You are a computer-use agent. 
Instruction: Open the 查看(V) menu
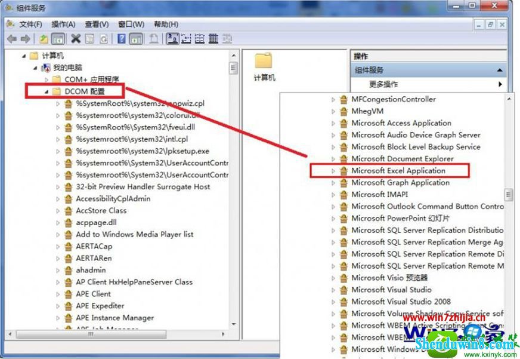point(97,24)
